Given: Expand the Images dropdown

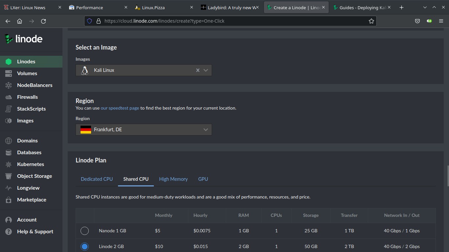Looking at the screenshot, I should (x=206, y=70).
